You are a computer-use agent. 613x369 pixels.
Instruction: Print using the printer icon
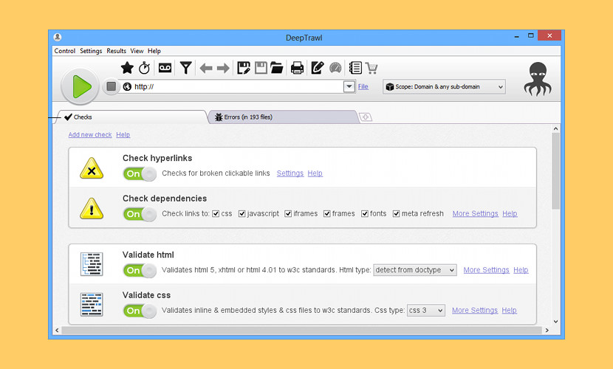(297, 68)
